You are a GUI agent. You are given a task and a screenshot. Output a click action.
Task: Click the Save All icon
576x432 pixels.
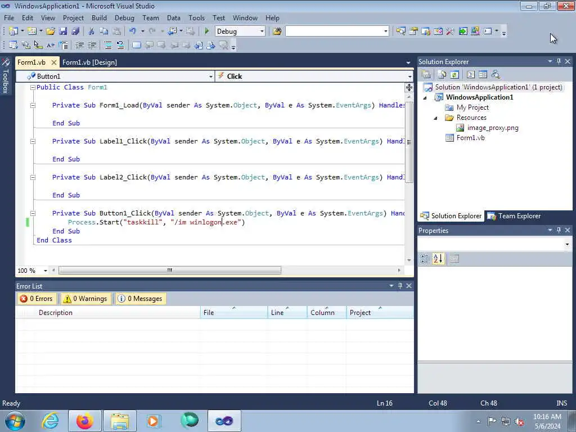[75, 31]
